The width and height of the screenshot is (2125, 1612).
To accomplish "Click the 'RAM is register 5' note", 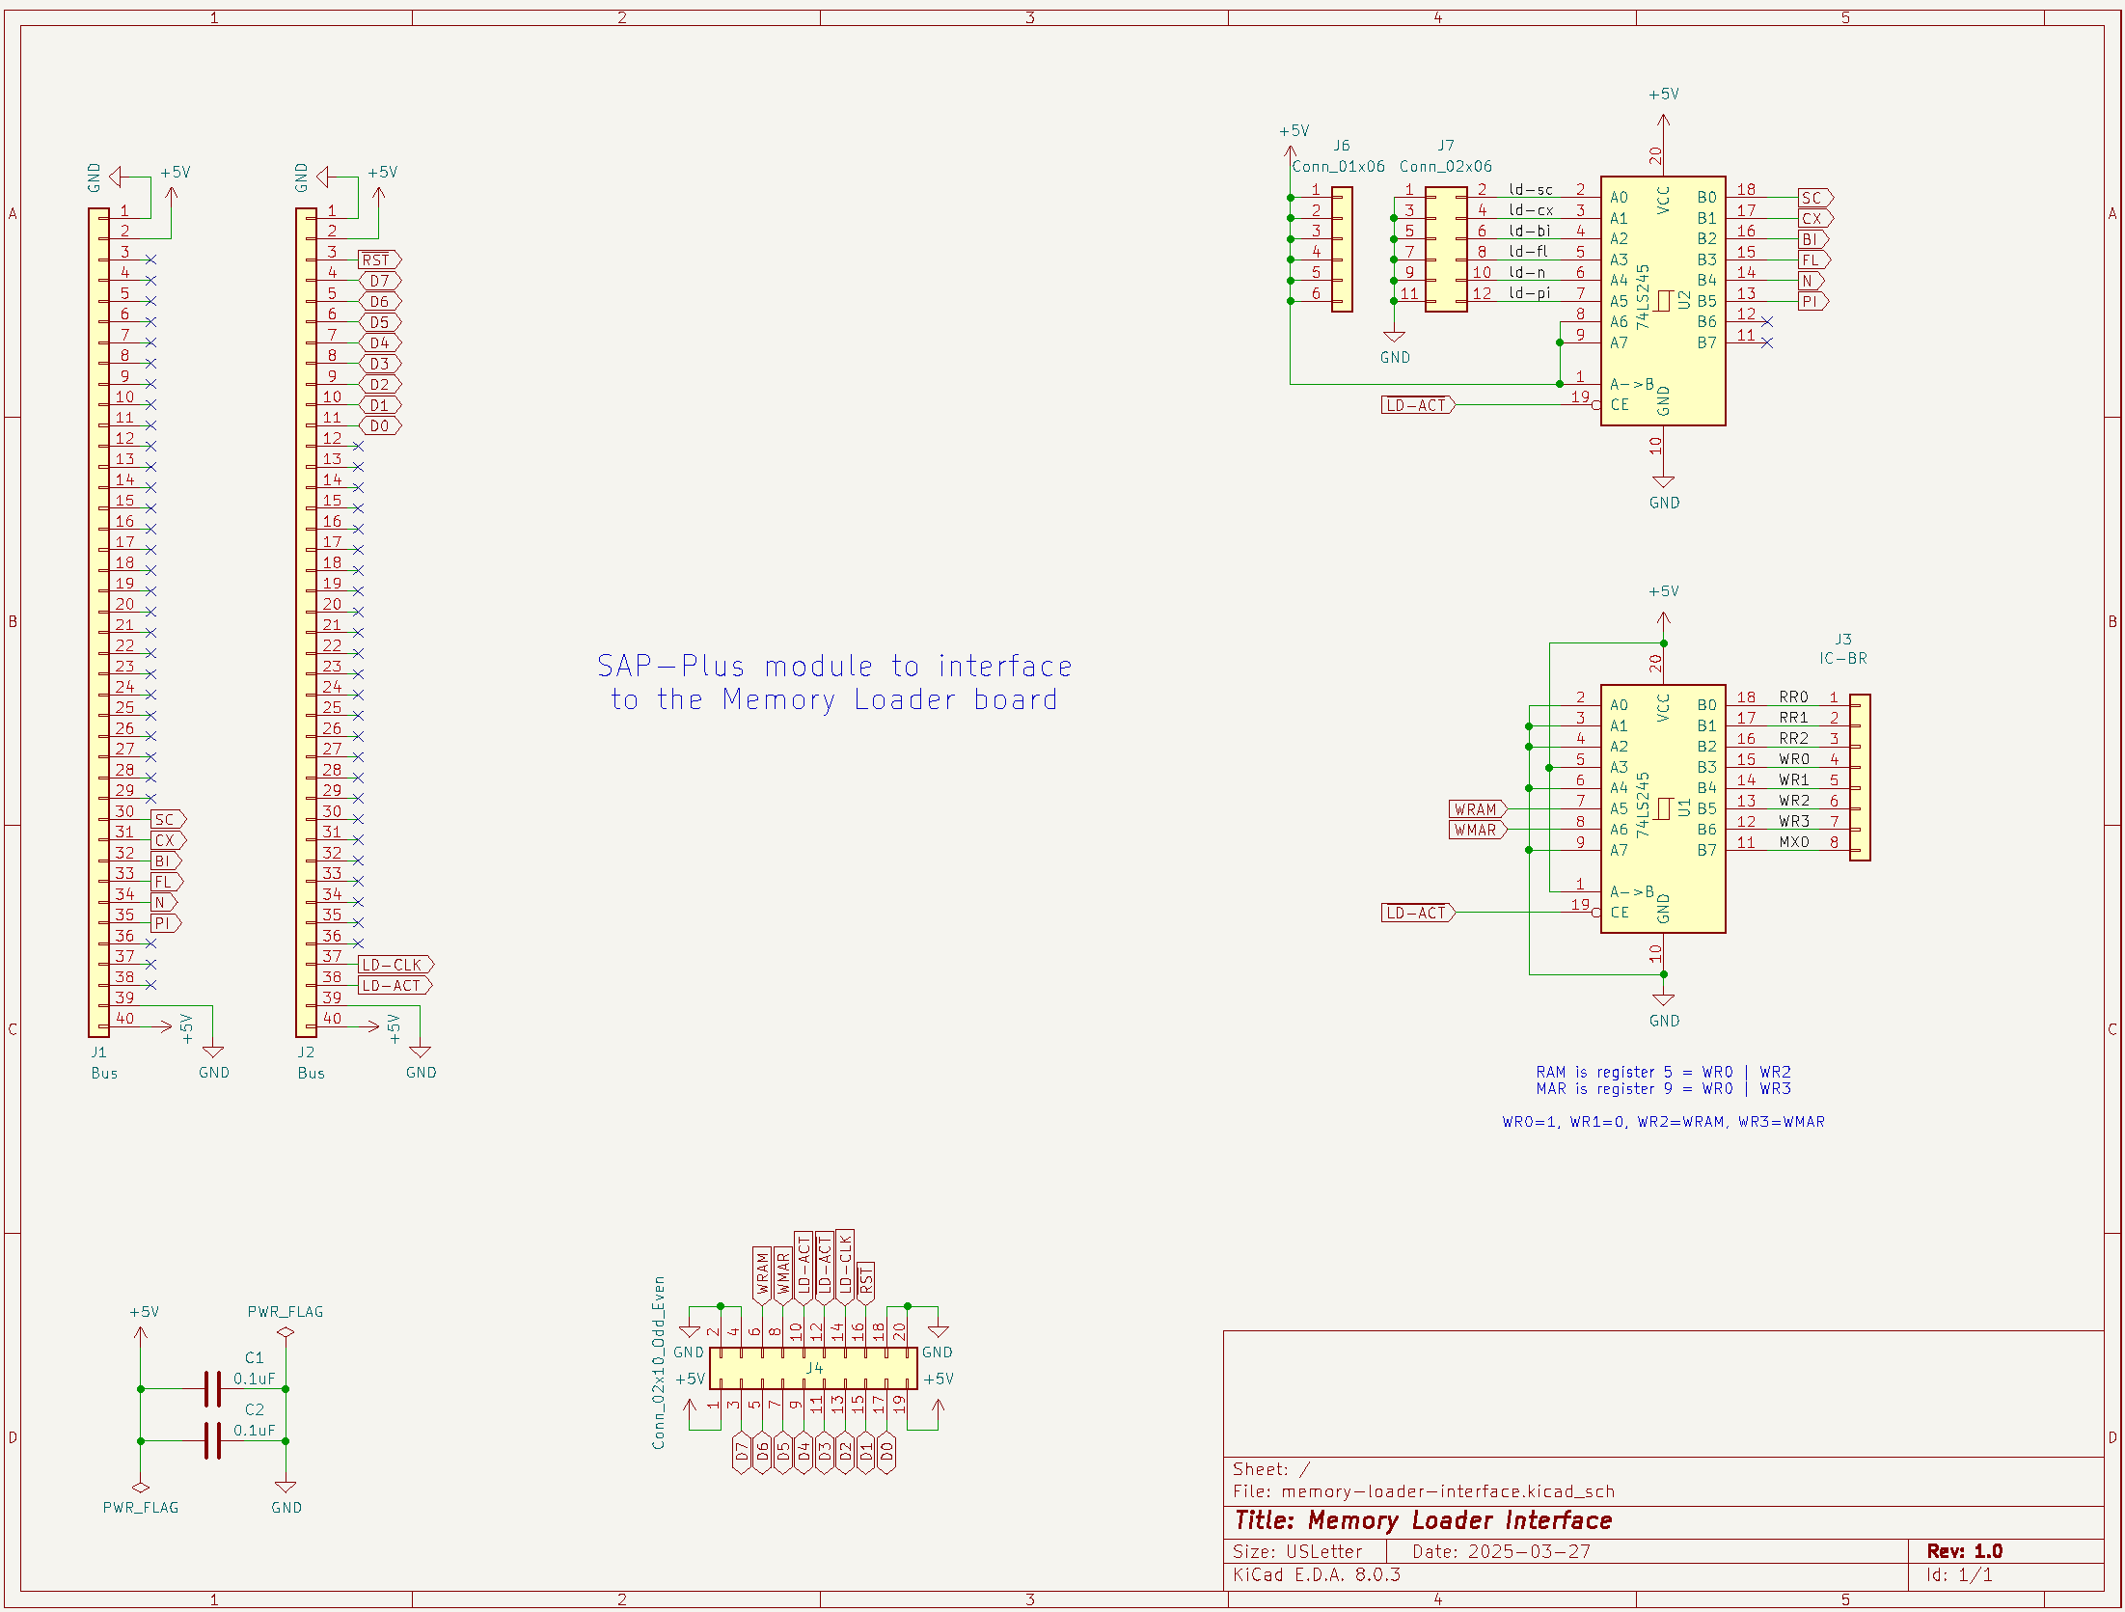I will (1663, 1072).
